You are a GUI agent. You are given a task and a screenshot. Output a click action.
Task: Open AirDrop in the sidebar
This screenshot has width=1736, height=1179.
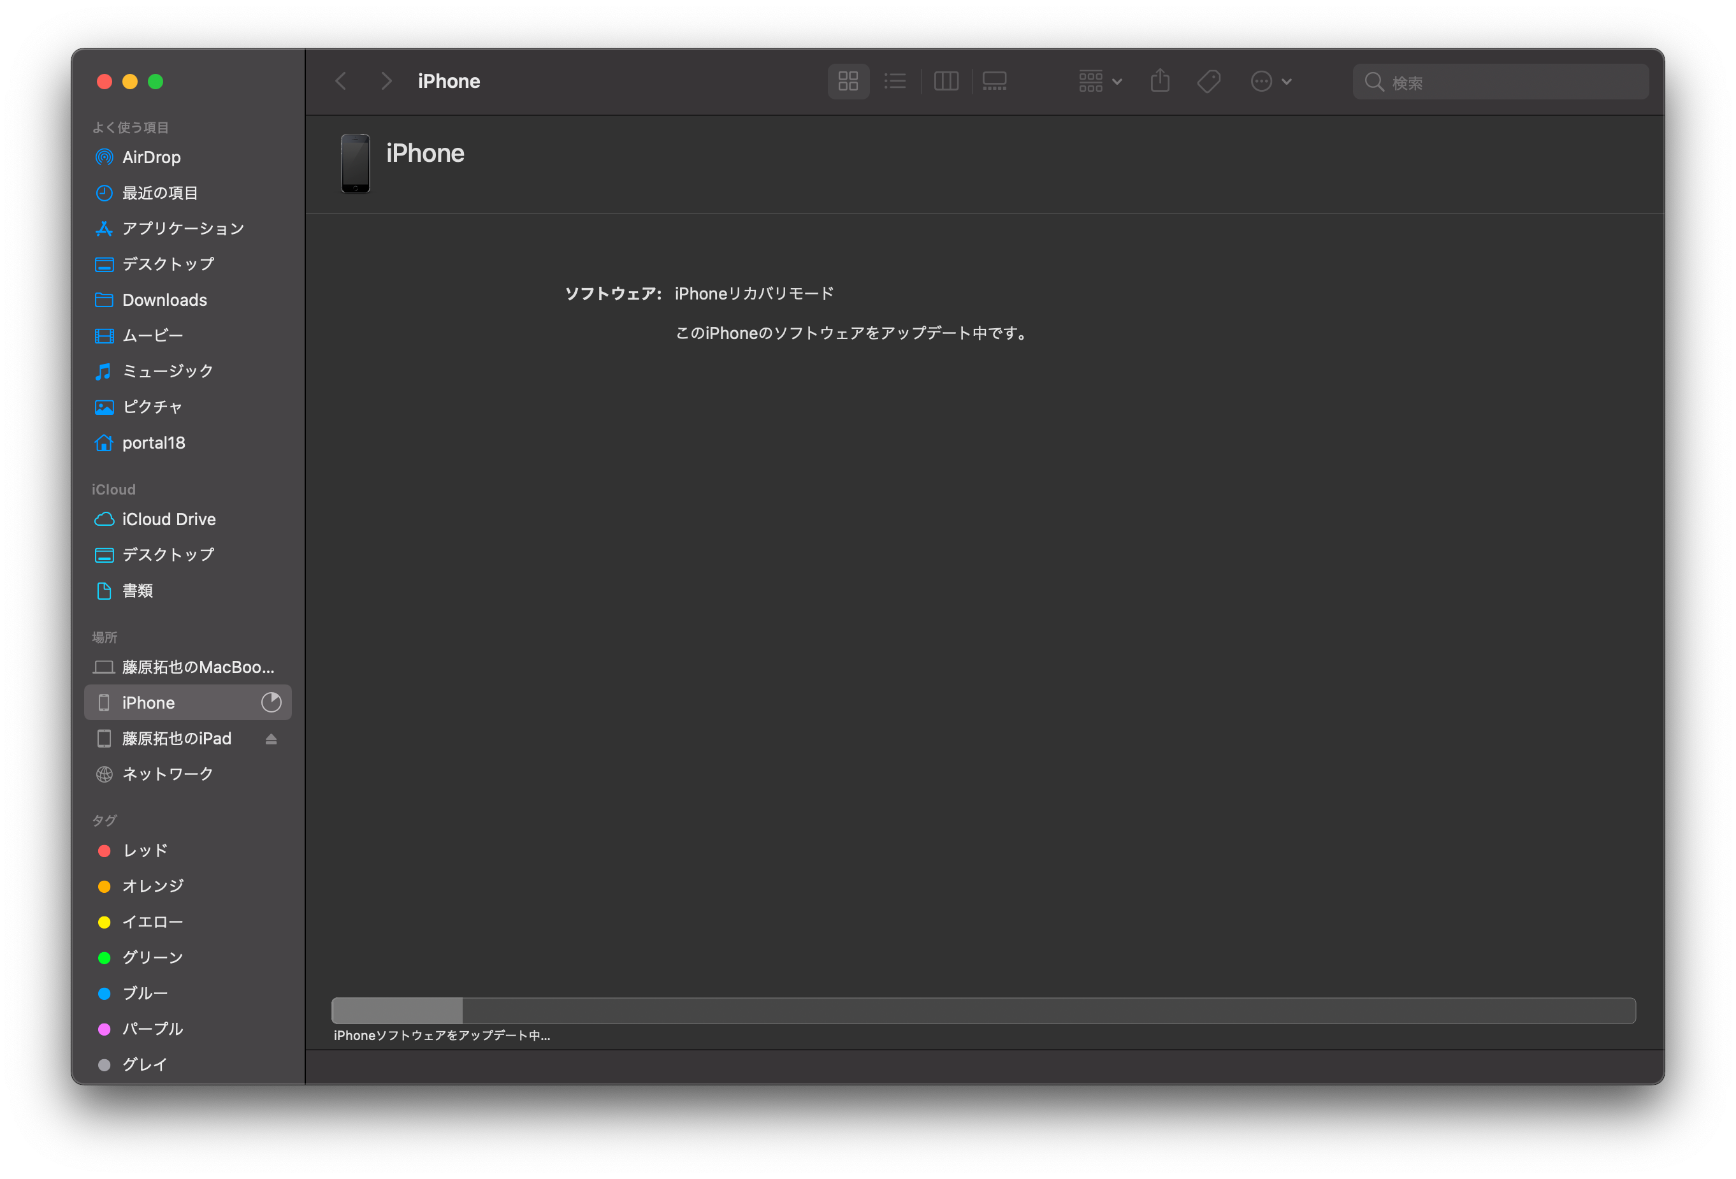[x=151, y=157]
